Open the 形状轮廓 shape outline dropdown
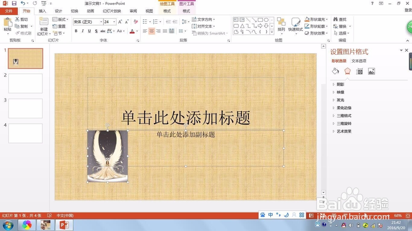Image resolution: width=412 pixels, height=231 pixels. click(x=316, y=26)
